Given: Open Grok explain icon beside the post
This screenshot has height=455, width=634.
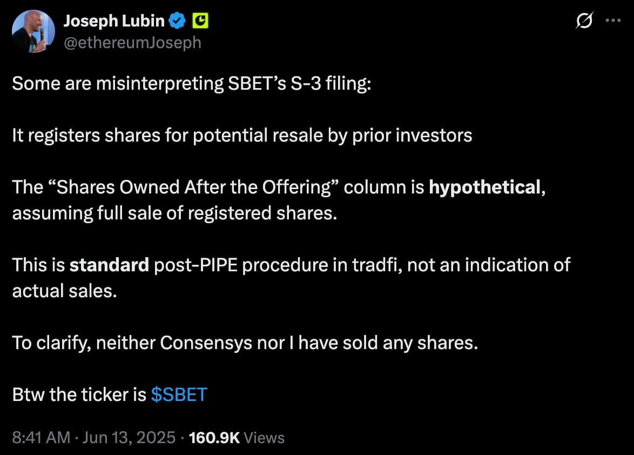Looking at the screenshot, I should pyautogui.click(x=584, y=20).
